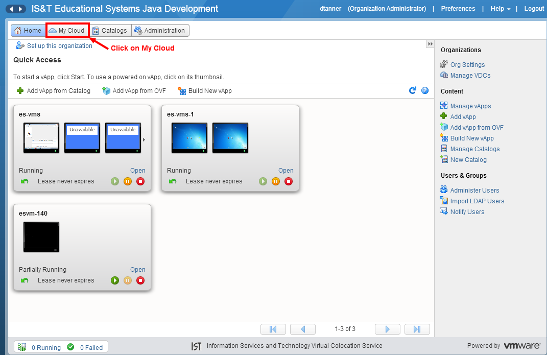
Task: Suspend the es-vms-1 vApp with pause button
Action: 276,181
